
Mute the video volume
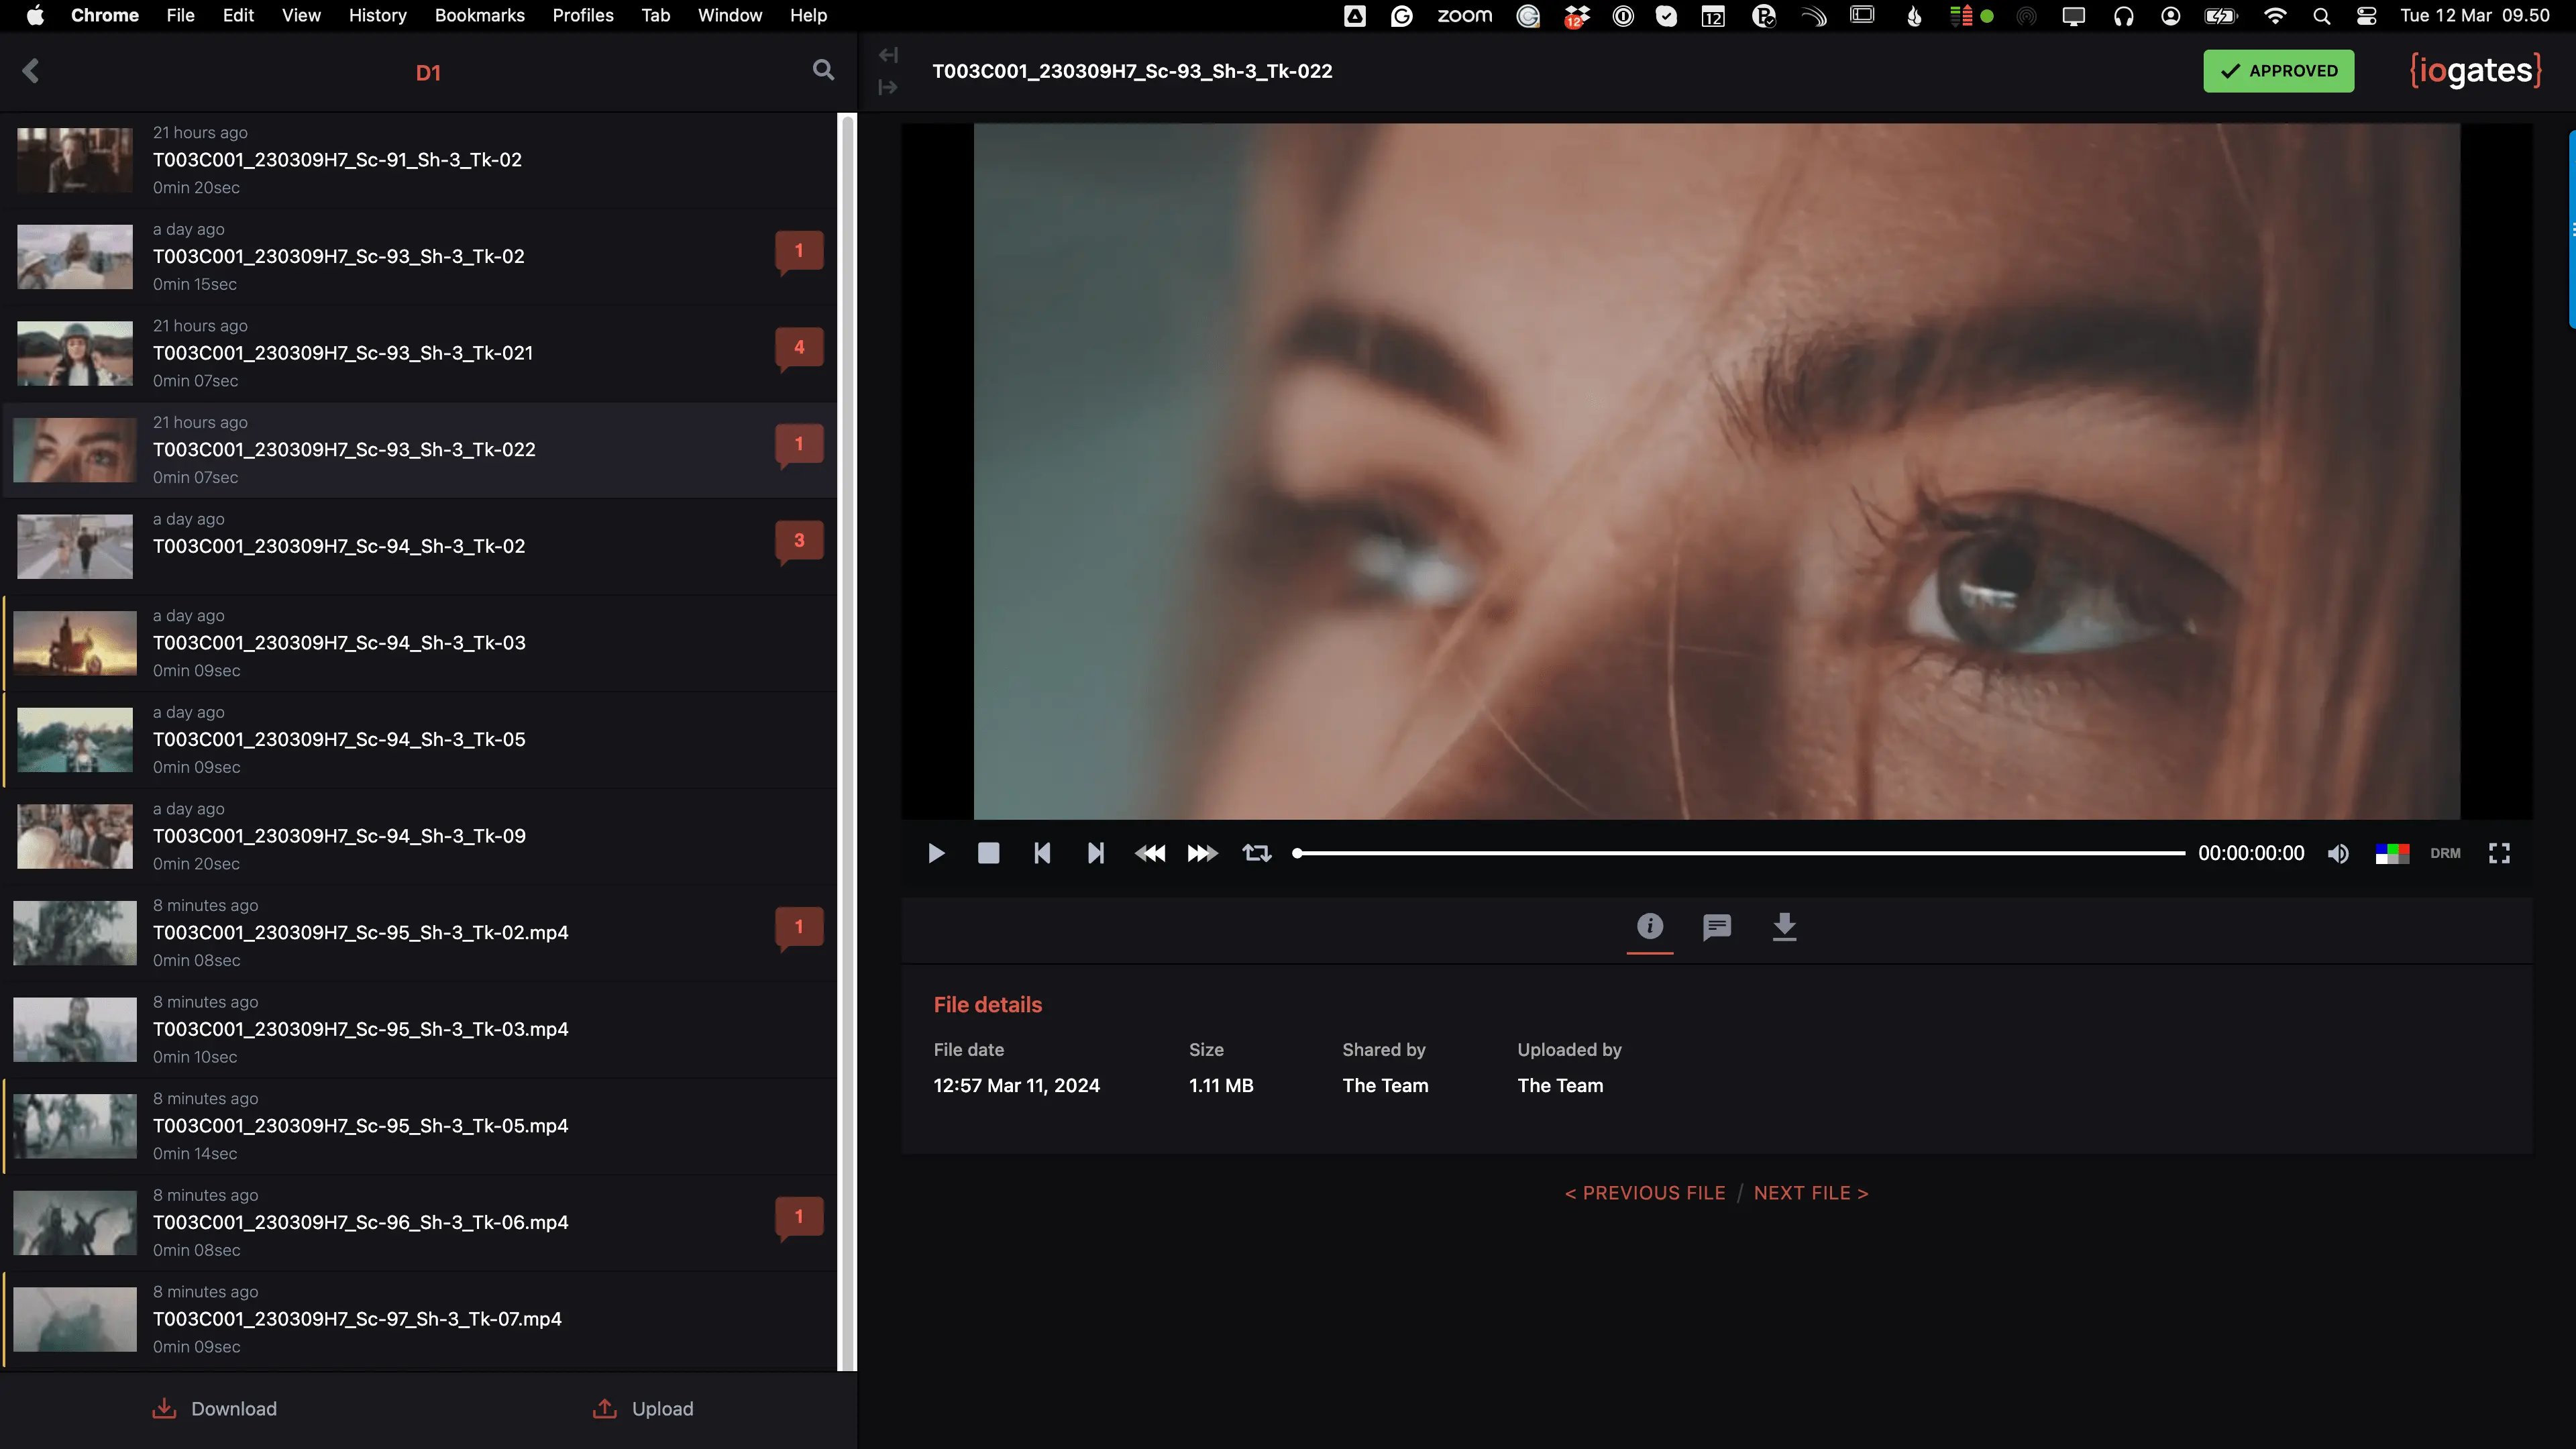point(2338,853)
